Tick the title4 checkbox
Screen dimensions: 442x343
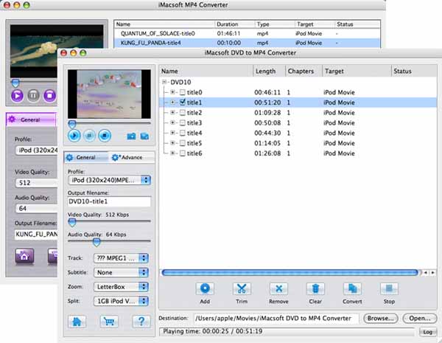183,133
